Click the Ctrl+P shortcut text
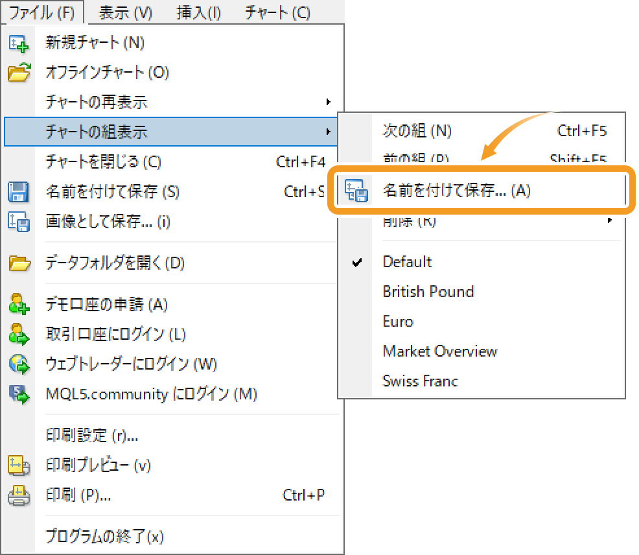Image resolution: width=639 pixels, height=555 pixels. pos(303,495)
